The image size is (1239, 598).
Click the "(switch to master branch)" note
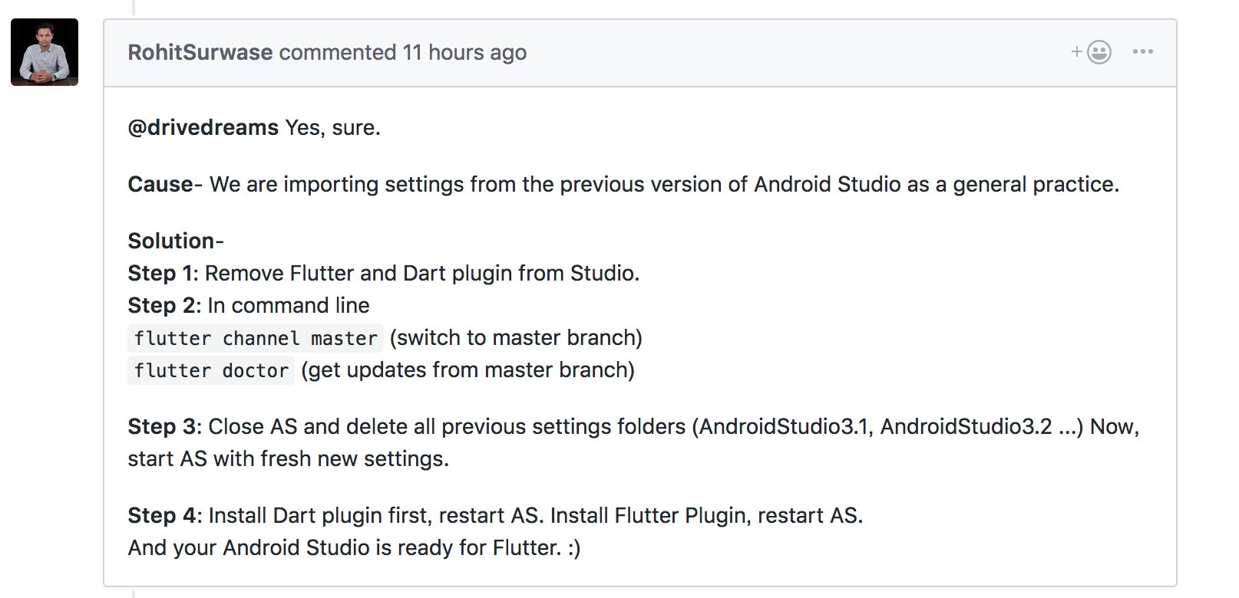pos(516,338)
